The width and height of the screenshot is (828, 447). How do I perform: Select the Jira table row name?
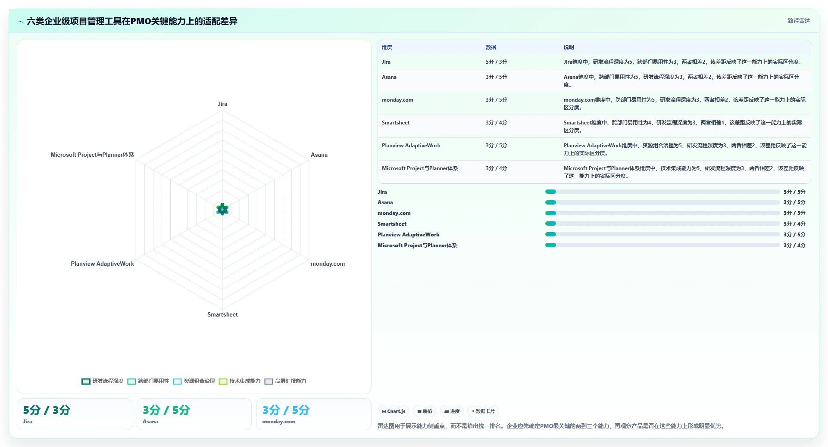click(x=386, y=62)
